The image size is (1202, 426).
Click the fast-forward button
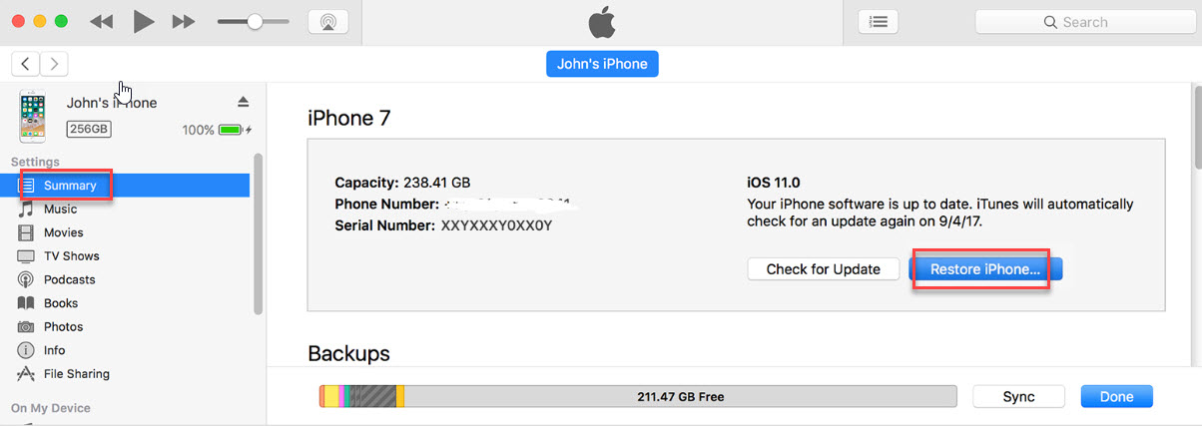(184, 22)
